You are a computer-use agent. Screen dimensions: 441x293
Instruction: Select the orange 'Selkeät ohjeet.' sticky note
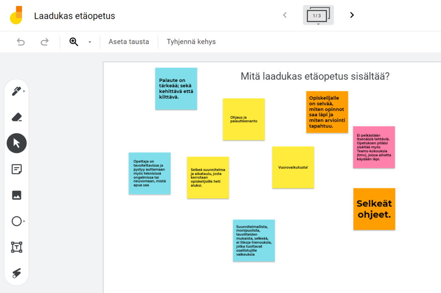pyautogui.click(x=374, y=209)
